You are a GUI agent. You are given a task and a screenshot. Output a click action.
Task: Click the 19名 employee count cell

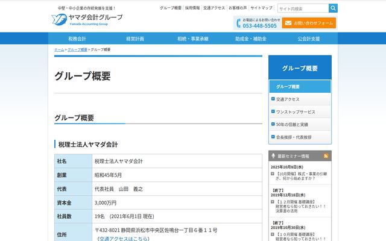pos(177,216)
